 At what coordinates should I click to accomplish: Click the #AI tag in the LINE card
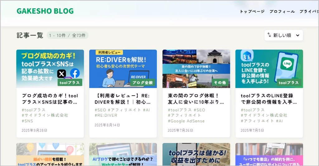coord(279,121)
